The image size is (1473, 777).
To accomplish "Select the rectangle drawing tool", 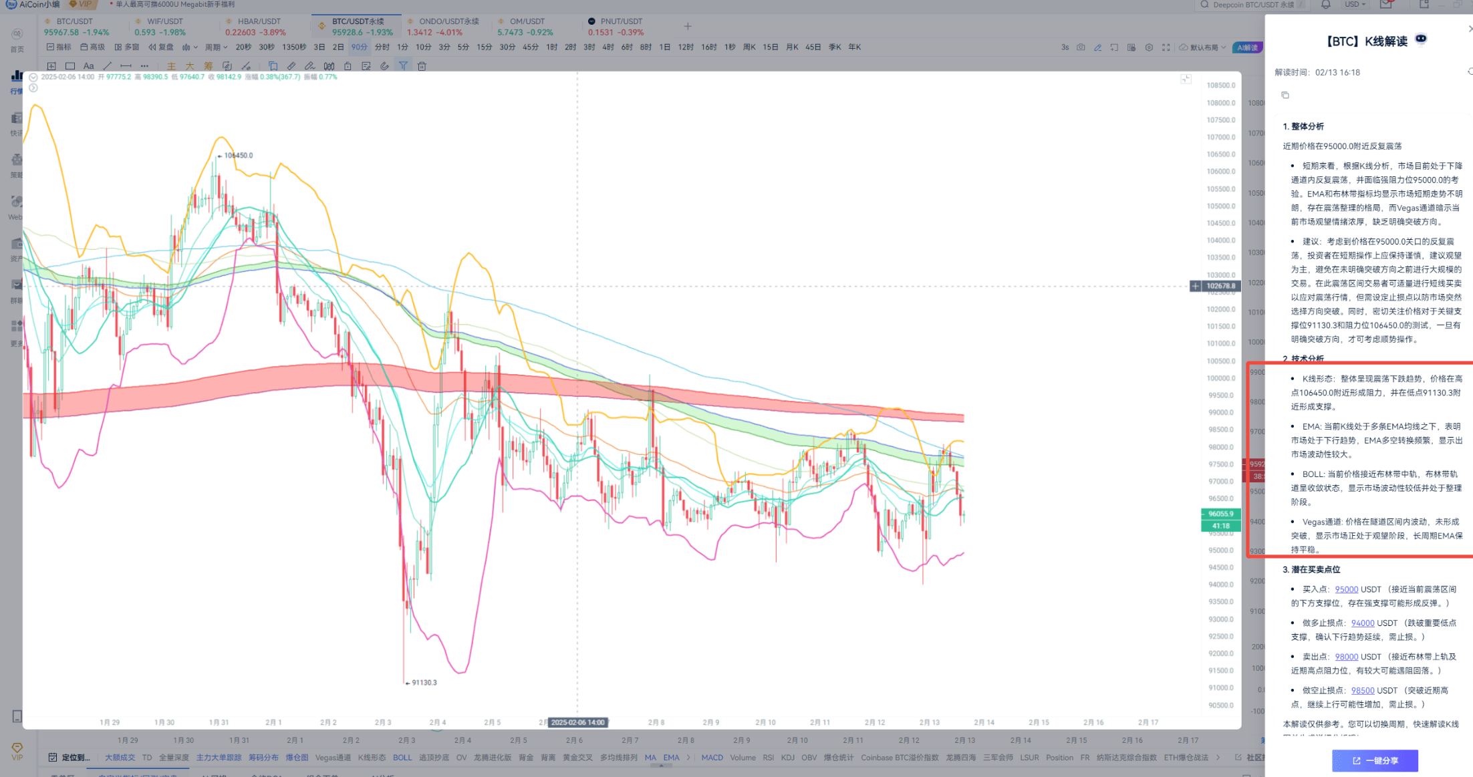I will [x=70, y=66].
